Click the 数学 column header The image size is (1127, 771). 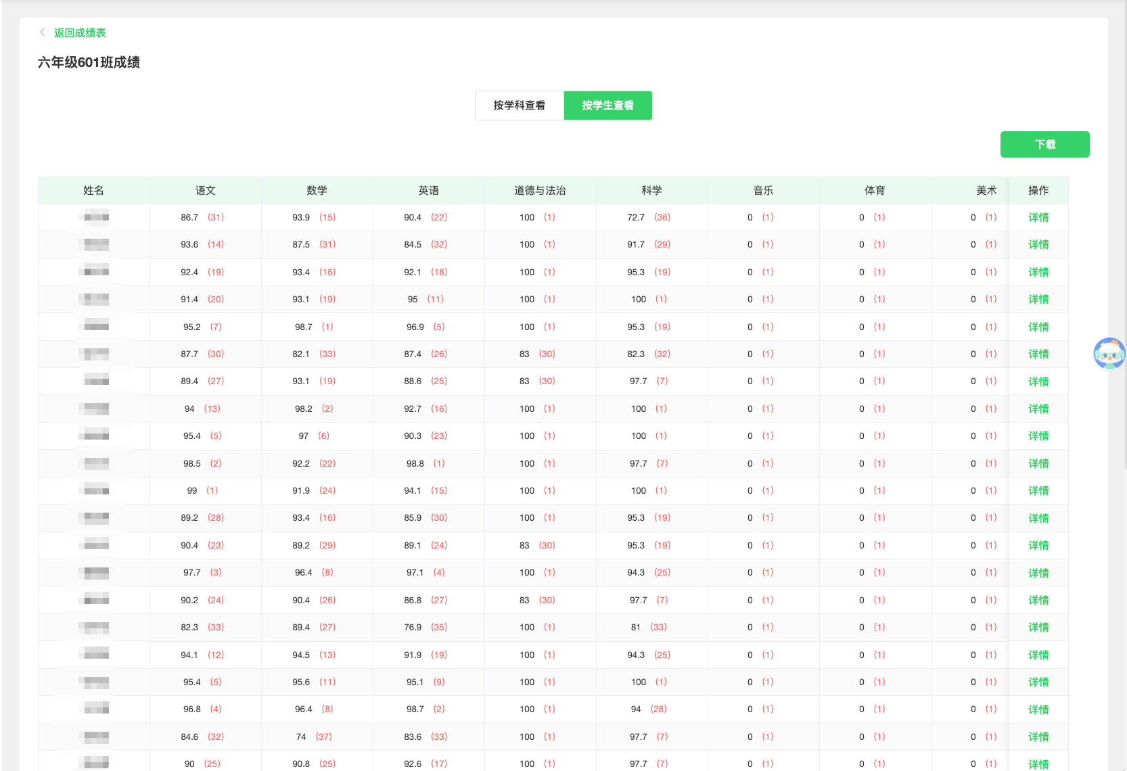[317, 190]
